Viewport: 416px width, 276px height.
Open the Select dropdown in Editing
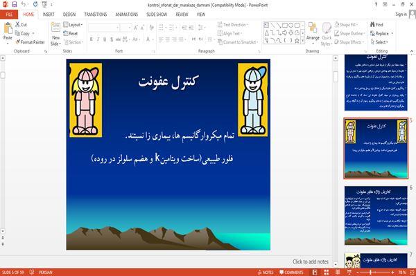[379, 42]
